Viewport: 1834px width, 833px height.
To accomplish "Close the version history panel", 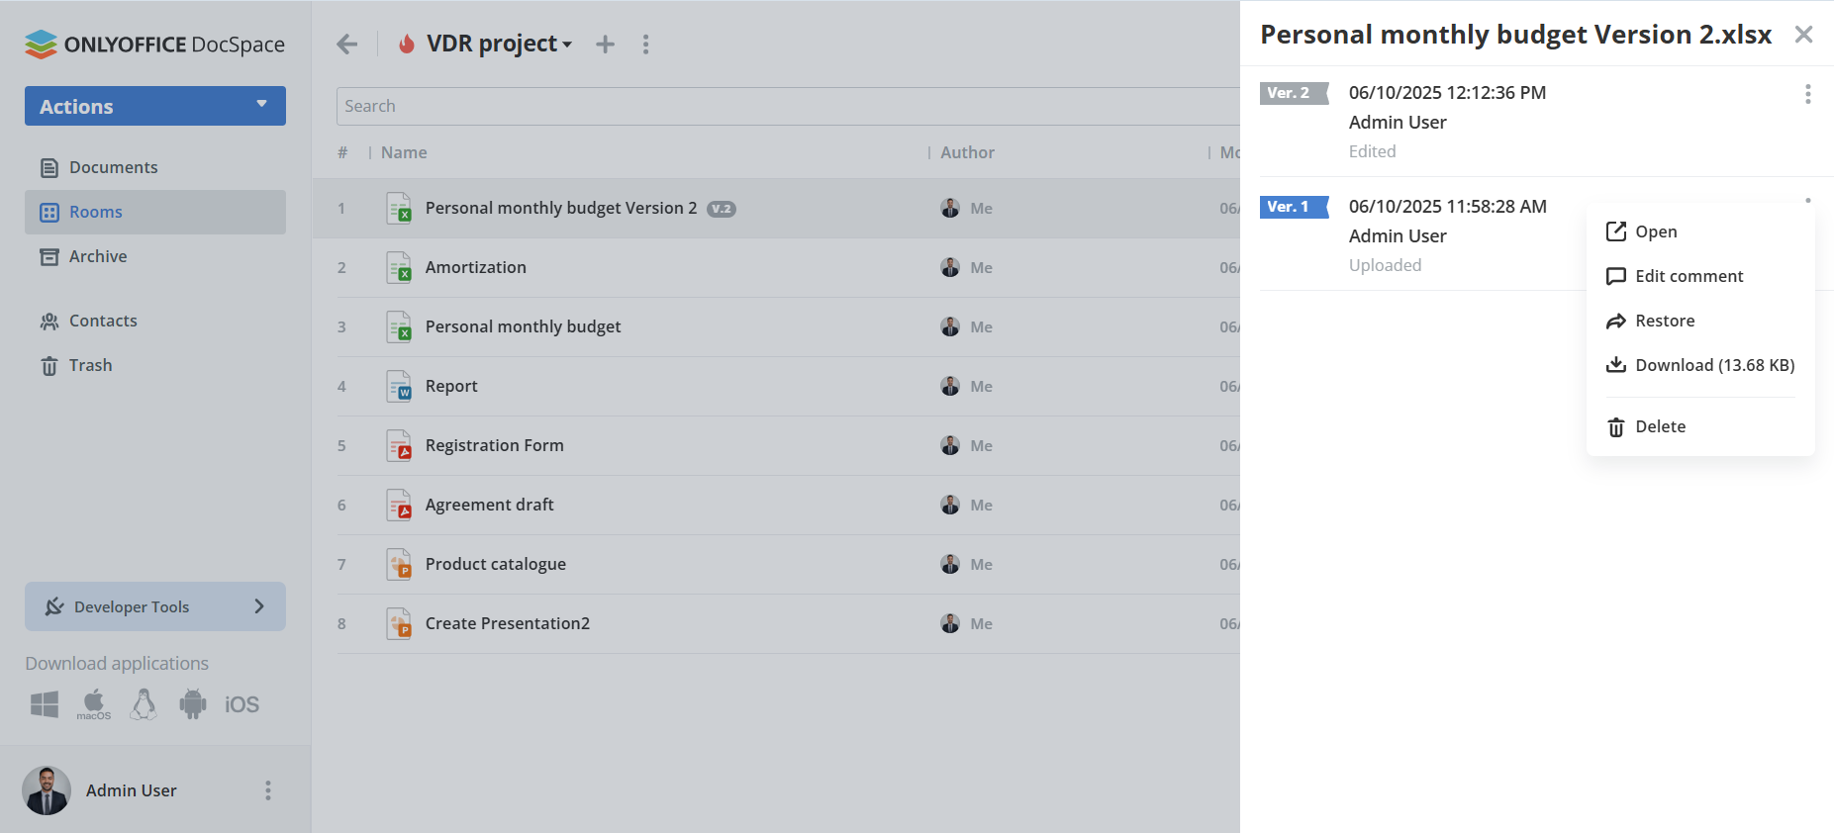I will pyautogui.click(x=1803, y=35).
